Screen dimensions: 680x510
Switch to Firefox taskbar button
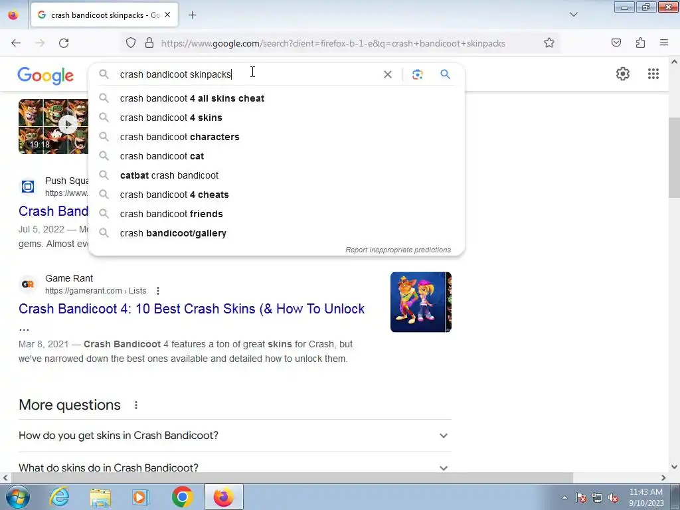(224, 497)
